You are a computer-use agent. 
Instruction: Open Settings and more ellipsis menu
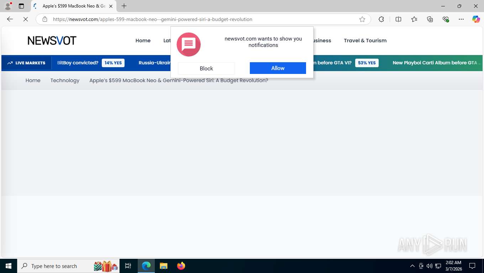461,19
